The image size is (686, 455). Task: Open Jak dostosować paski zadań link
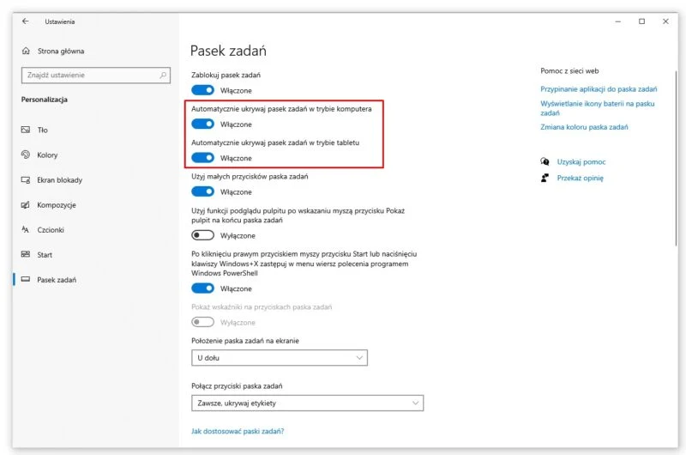237,431
